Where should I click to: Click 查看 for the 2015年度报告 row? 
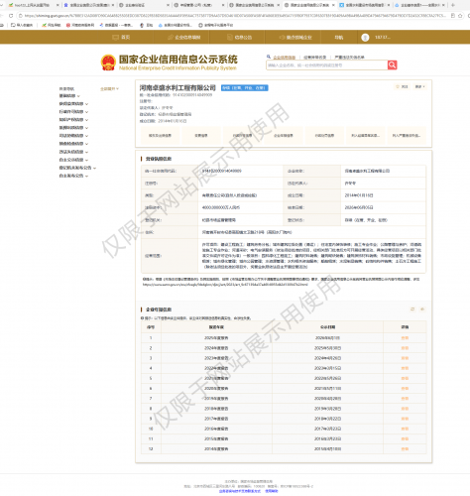405,438
